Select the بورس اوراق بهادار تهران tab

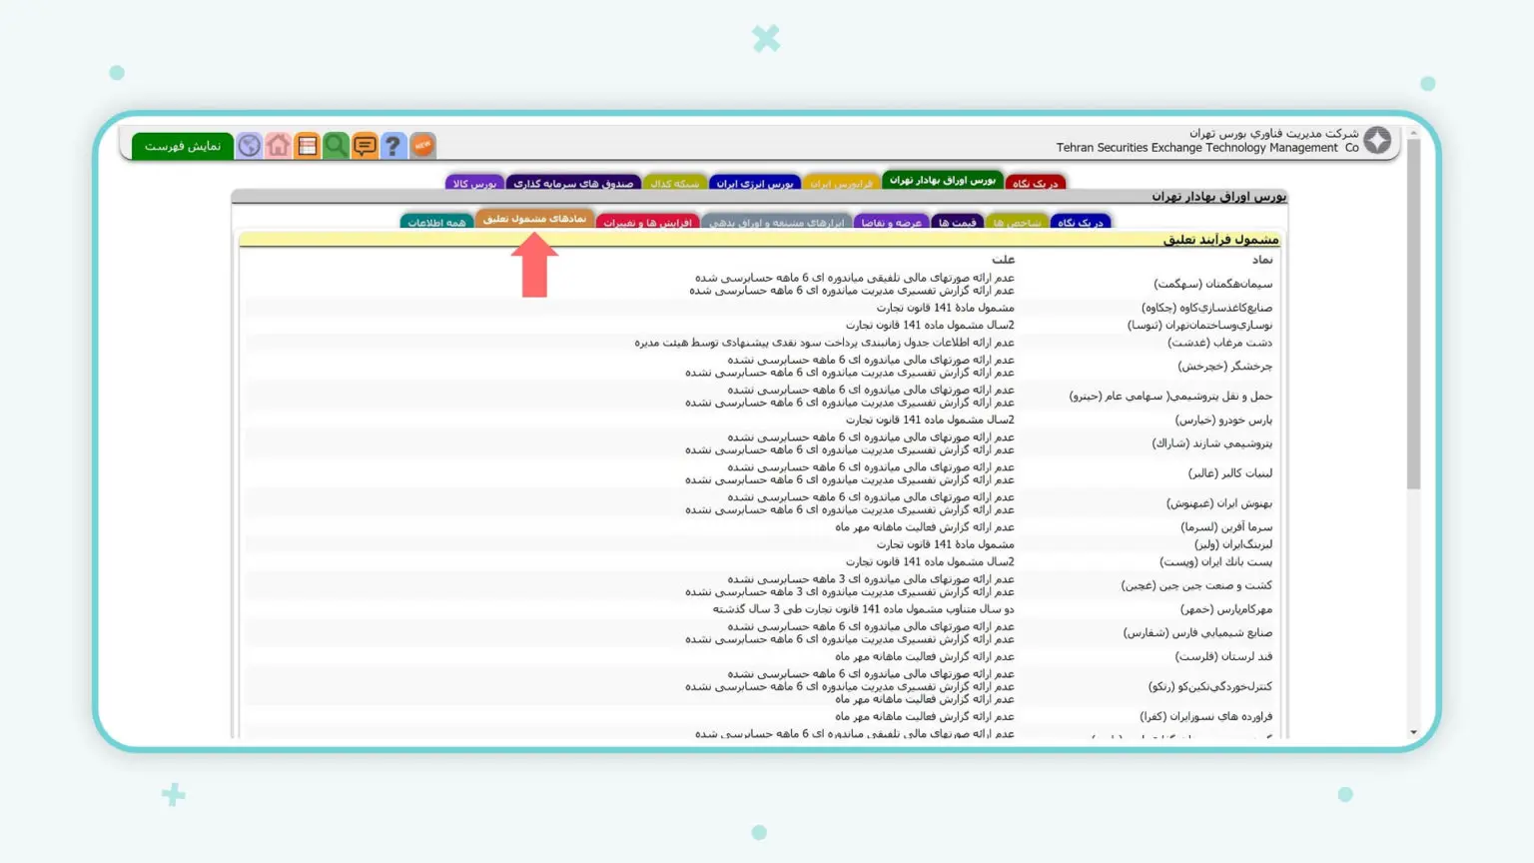(x=943, y=181)
